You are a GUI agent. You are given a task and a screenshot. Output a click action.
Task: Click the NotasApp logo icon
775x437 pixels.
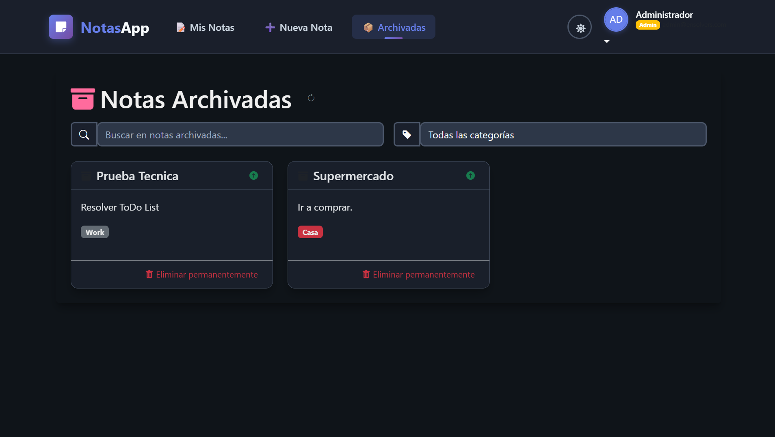click(x=60, y=27)
